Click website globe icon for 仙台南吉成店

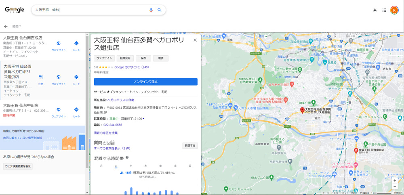point(59,43)
